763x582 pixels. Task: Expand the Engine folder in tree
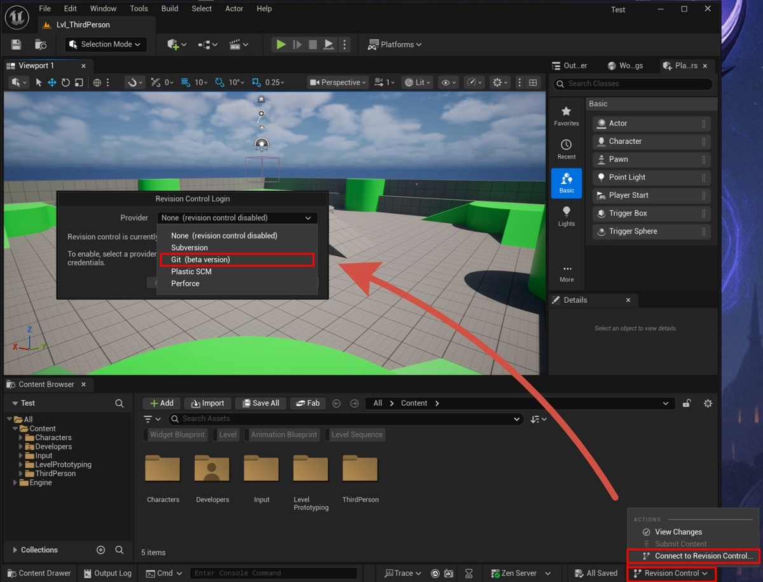[16, 483]
